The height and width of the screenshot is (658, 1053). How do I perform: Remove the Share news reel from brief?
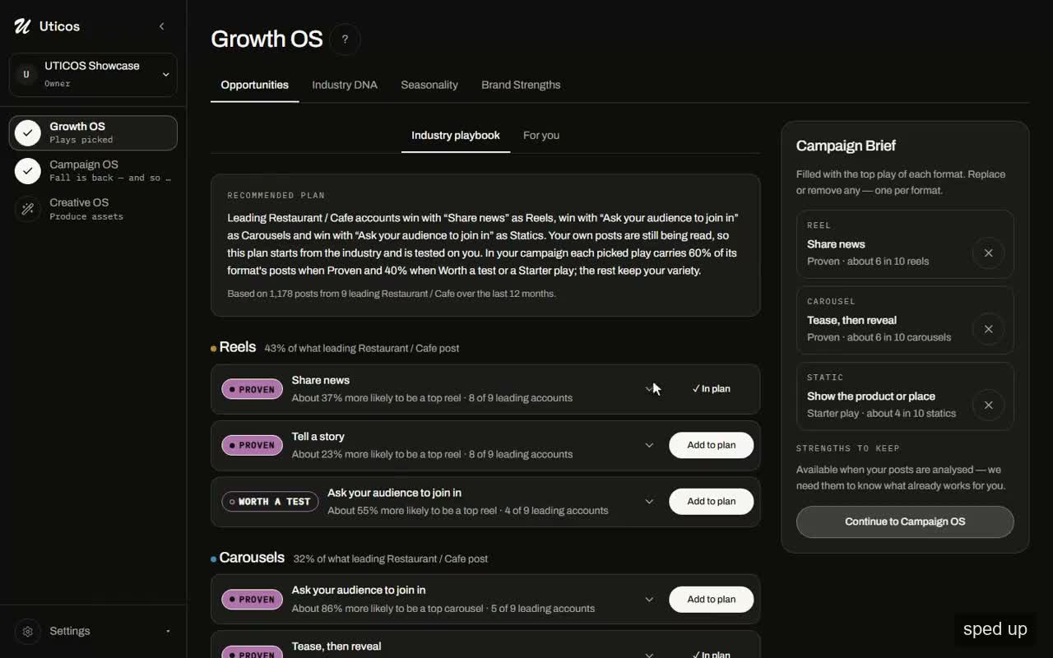pos(988,253)
